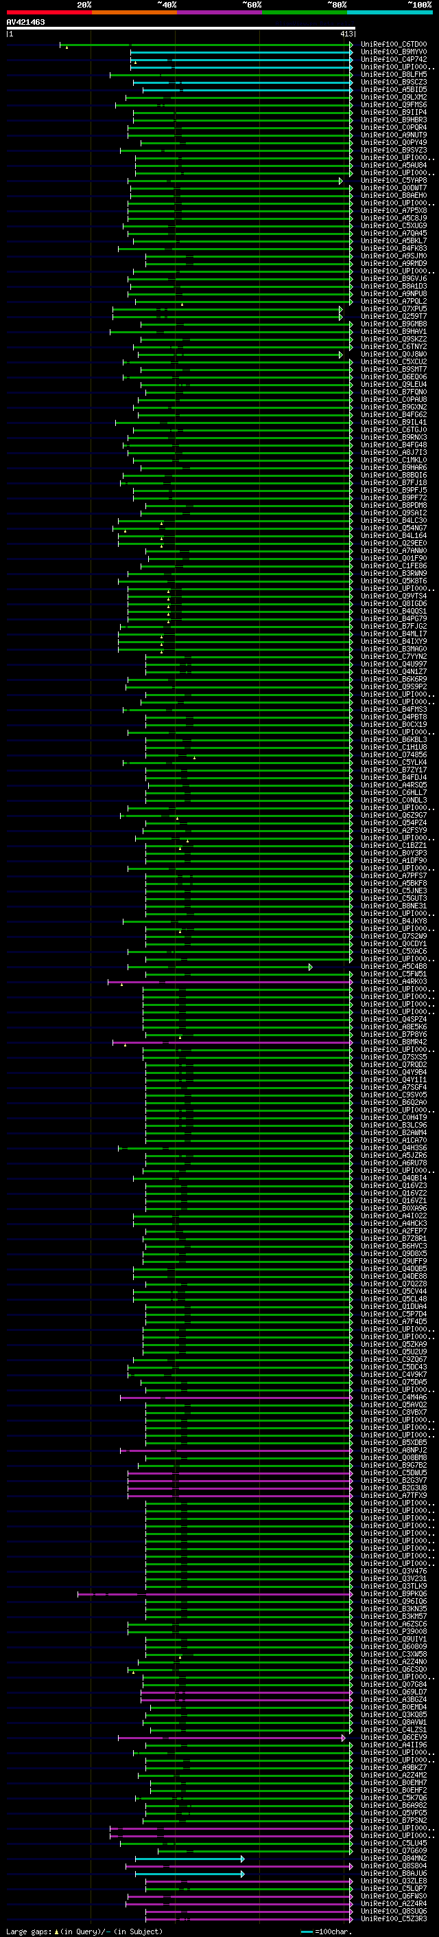439x1937 pixels.
Task: Select hit UniRef100_A9SJM0
Action: [393, 256]
